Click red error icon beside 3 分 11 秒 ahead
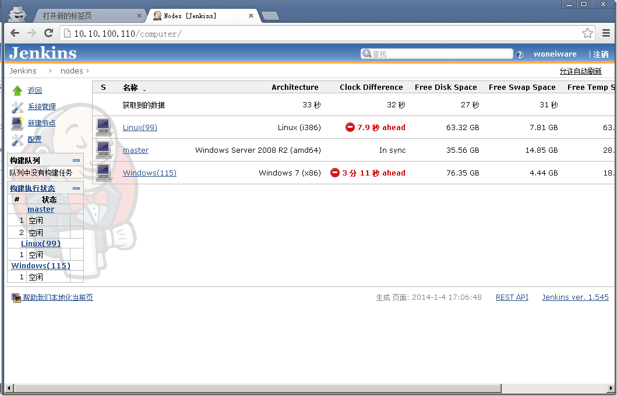Viewport: 617px width, 396px height. coord(335,173)
